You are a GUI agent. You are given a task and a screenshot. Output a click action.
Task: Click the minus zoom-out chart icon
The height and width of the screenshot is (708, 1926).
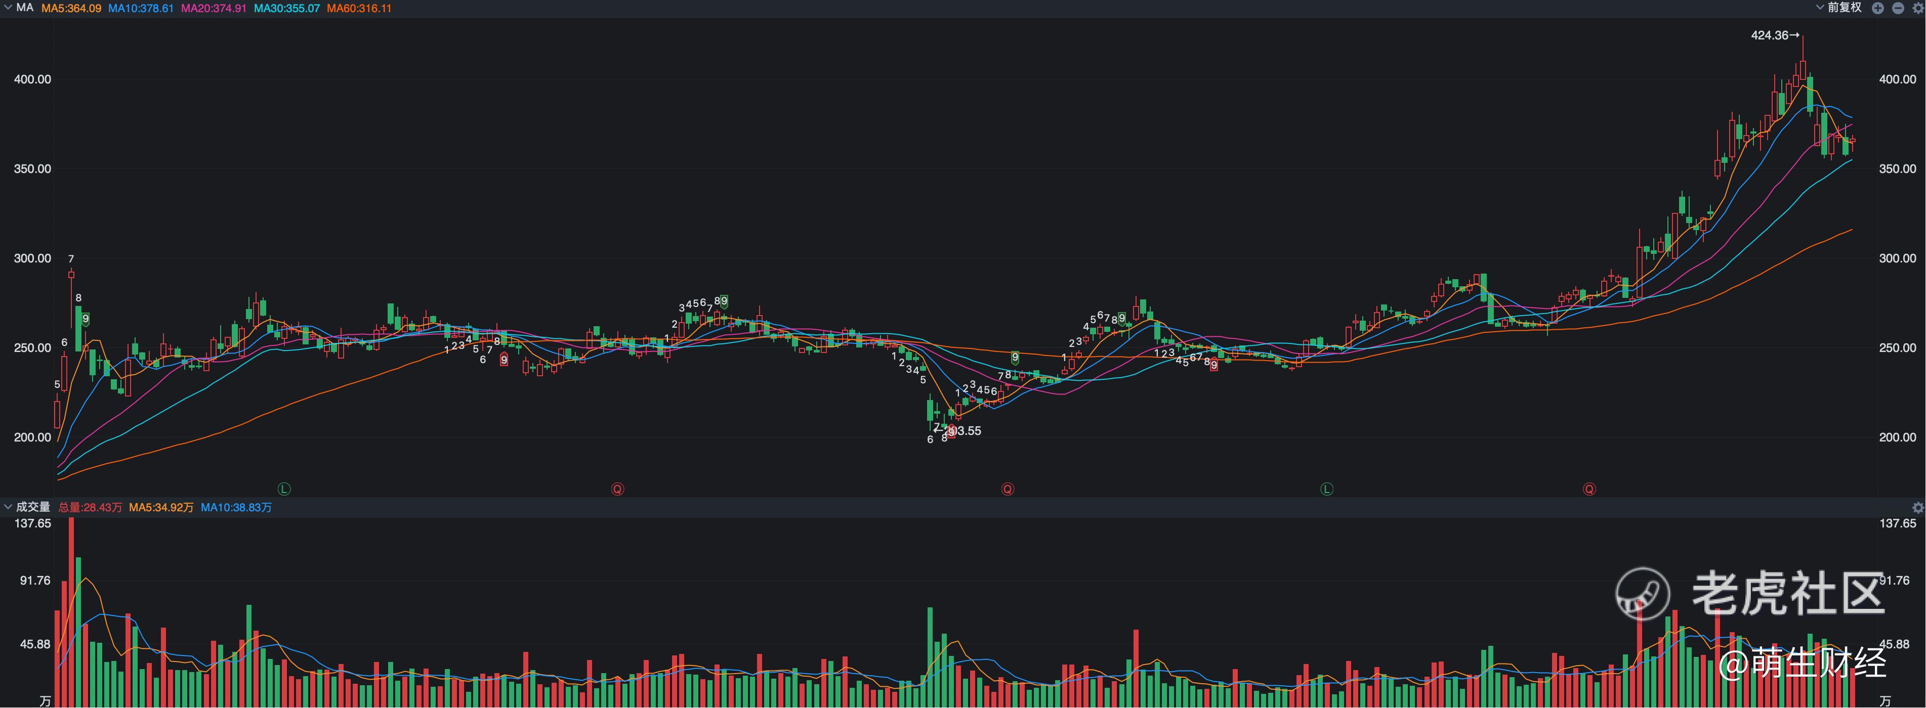1898,8
